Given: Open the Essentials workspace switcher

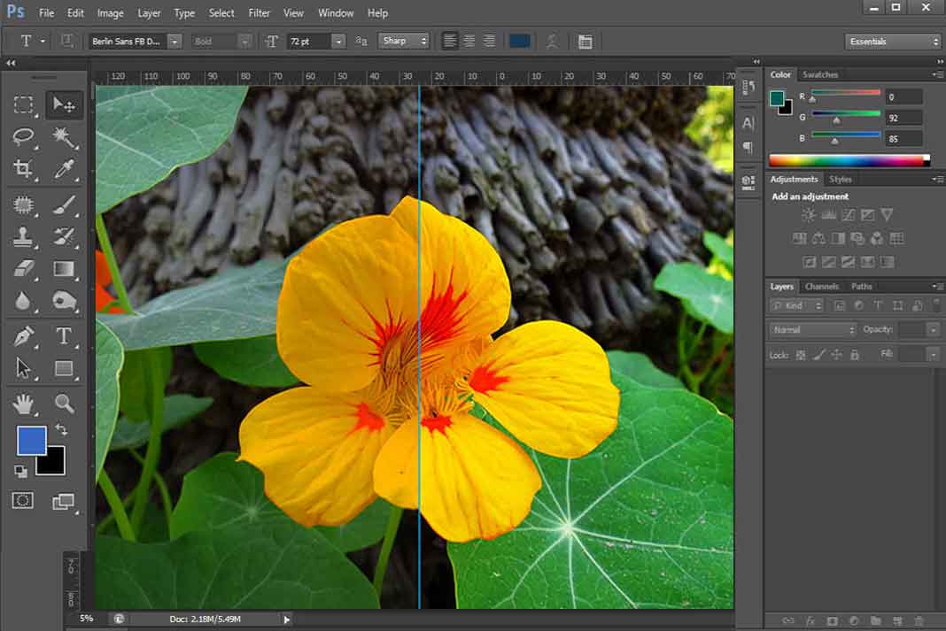Looking at the screenshot, I should [x=892, y=41].
